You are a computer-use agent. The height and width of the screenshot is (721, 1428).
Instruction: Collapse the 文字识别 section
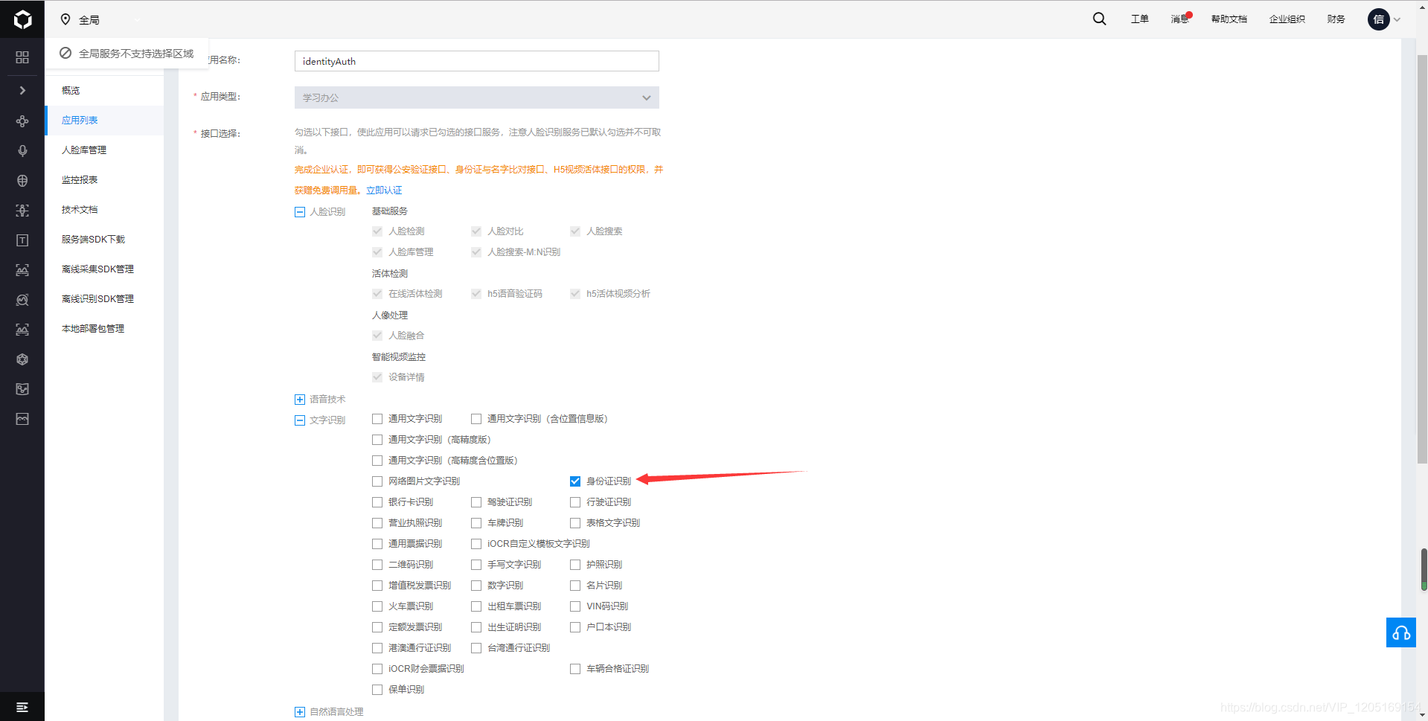pyautogui.click(x=299, y=420)
